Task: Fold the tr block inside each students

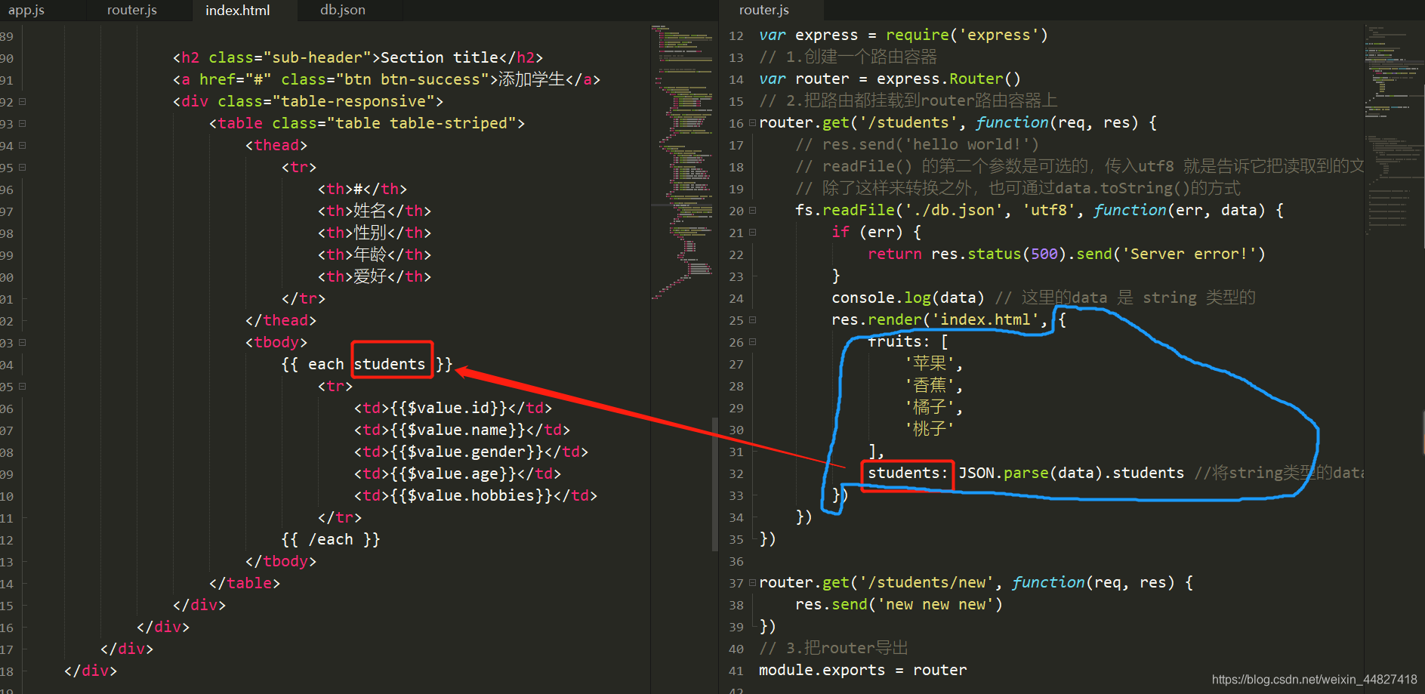Action: coord(23,386)
